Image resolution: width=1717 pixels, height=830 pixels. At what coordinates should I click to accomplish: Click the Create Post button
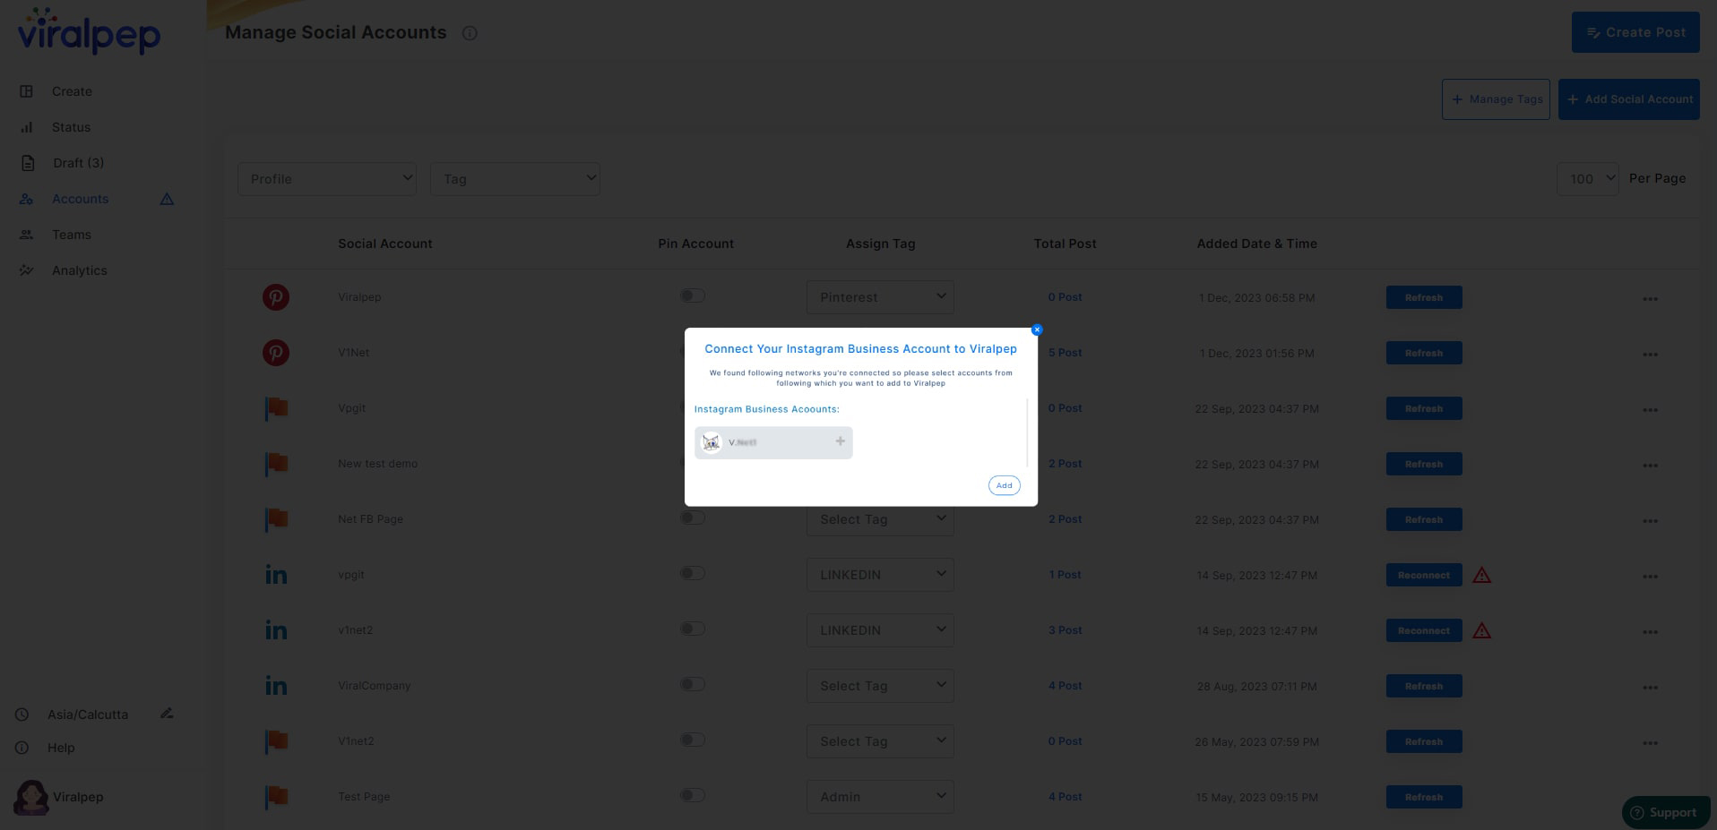[1635, 32]
